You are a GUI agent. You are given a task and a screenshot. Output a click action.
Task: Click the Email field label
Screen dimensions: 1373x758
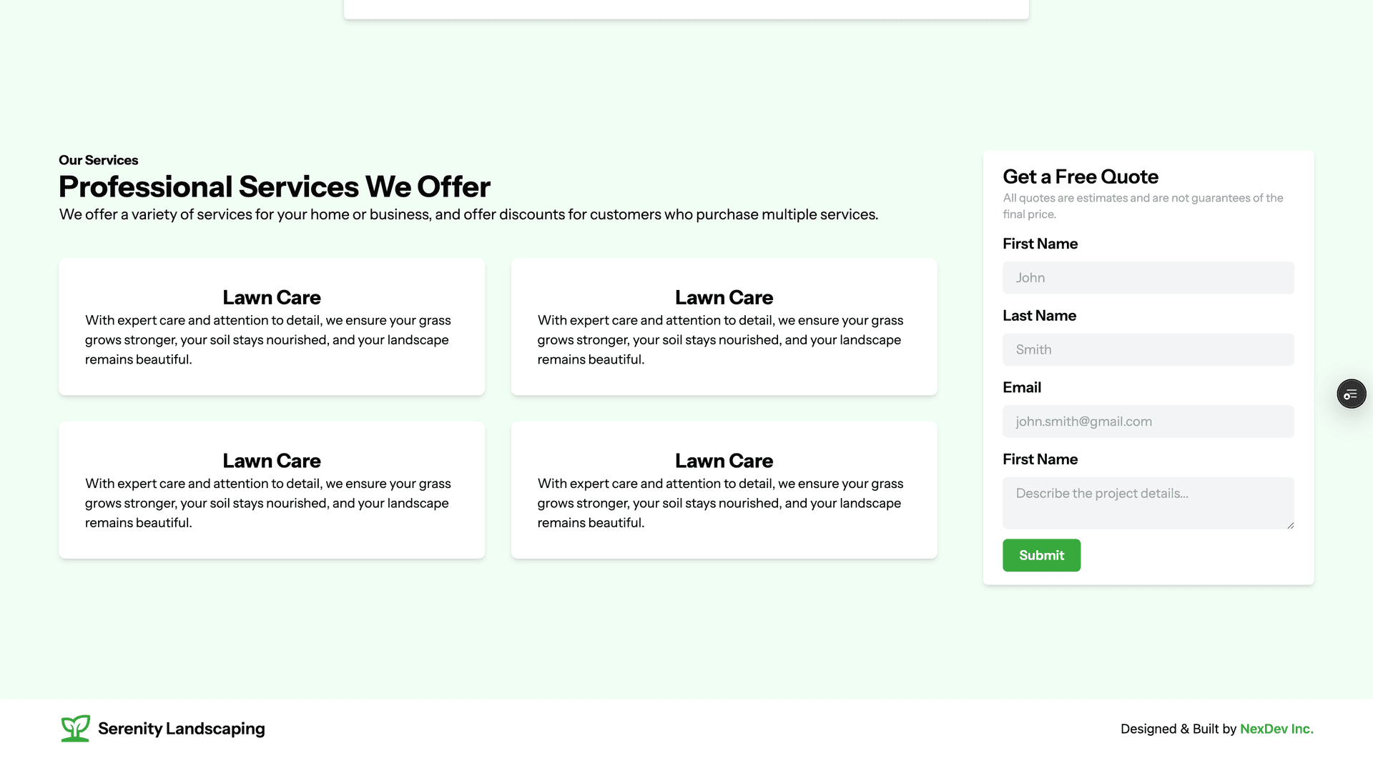click(x=1021, y=387)
